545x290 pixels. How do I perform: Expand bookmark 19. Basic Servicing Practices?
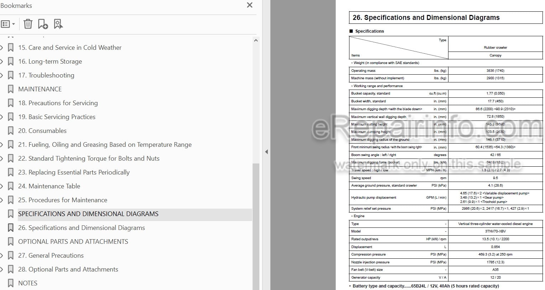pyautogui.click(x=2, y=117)
